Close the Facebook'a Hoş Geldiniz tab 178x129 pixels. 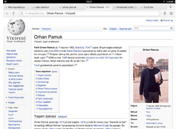click(x=115, y=7)
